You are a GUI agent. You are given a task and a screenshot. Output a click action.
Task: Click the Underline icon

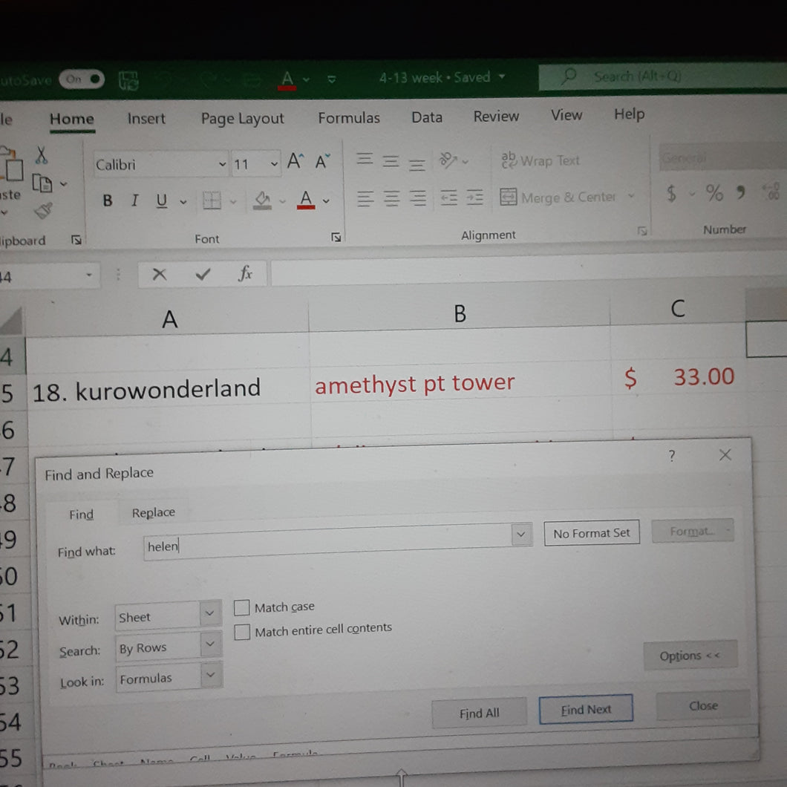pos(161,200)
